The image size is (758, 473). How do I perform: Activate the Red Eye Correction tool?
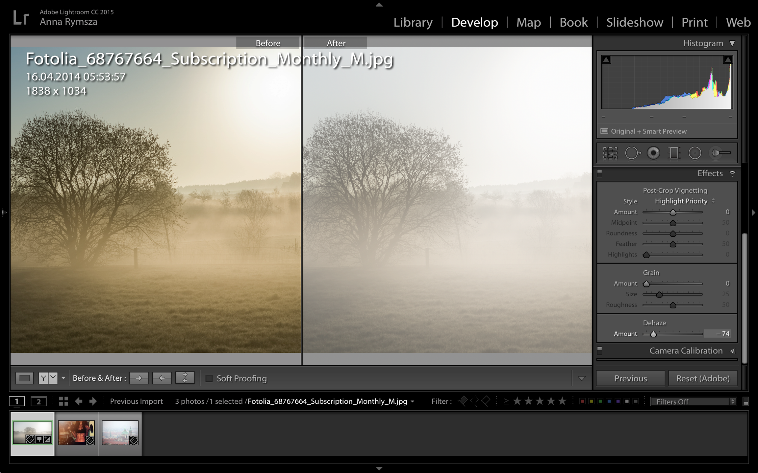[x=653, y=153]
